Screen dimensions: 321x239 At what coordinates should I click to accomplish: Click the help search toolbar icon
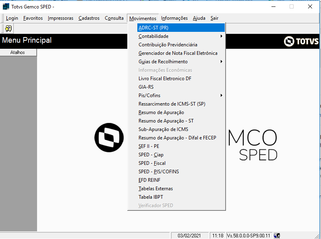[8, 29]
